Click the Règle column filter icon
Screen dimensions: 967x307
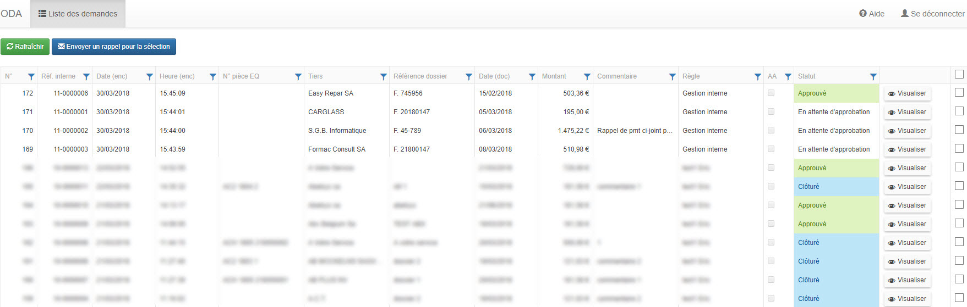758,77
